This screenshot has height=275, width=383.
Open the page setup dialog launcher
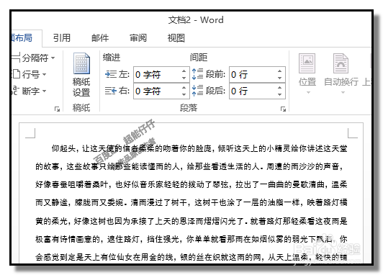[x=57, y=109]
